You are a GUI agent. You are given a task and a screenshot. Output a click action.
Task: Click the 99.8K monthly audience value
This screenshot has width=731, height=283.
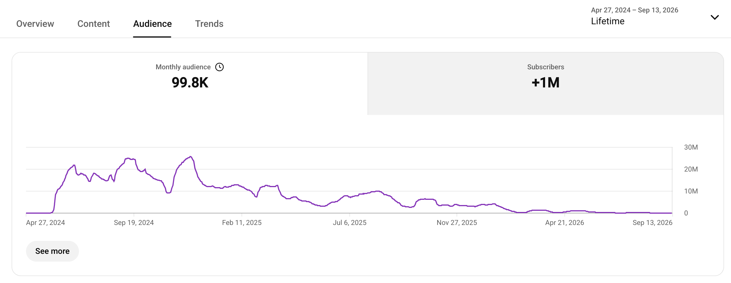pyautogui.click(x=190, y=83)
